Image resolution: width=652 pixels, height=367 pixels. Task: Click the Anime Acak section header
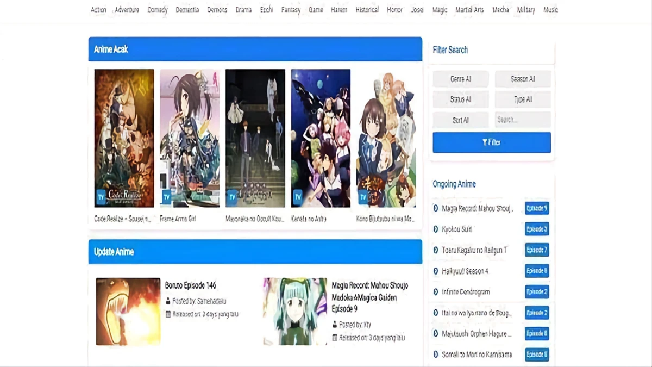255,49
